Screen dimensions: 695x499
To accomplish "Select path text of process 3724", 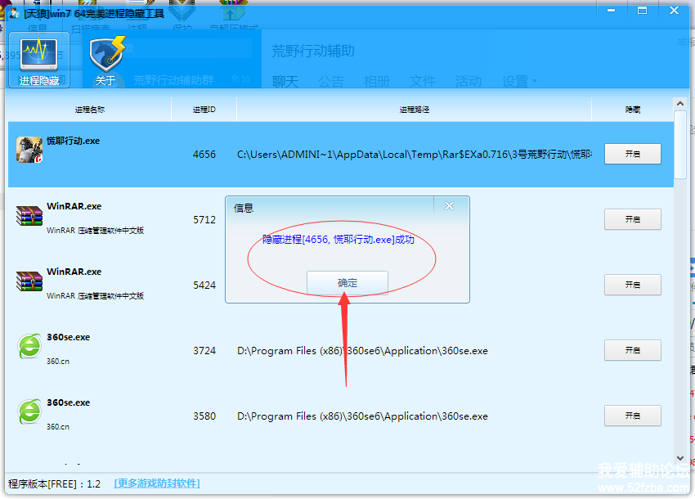I will [362, 351].
